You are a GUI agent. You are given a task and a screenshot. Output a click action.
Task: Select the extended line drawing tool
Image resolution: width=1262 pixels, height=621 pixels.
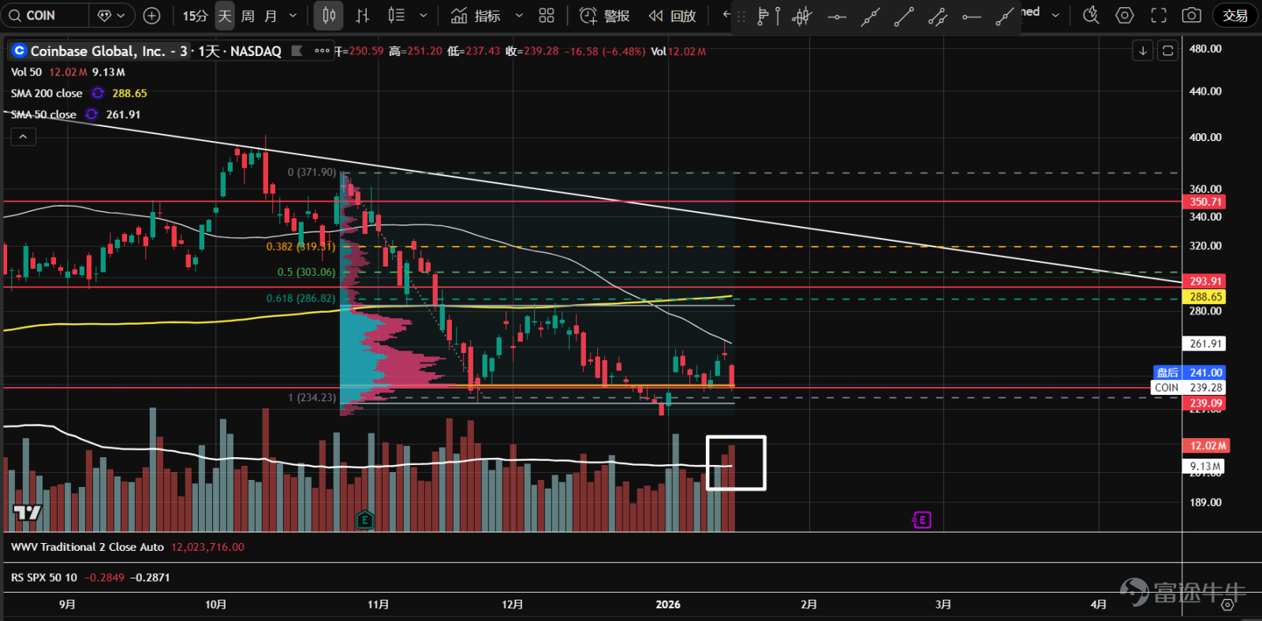pyautogui.click(x=870, y=16)
